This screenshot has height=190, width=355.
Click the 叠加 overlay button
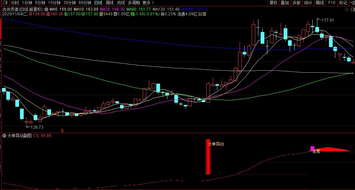(285, 3)
